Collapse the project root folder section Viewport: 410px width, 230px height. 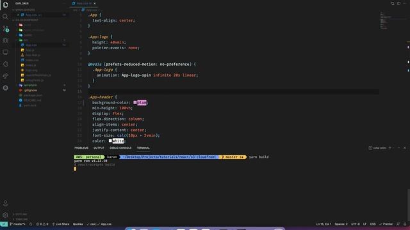click(26, 20)
